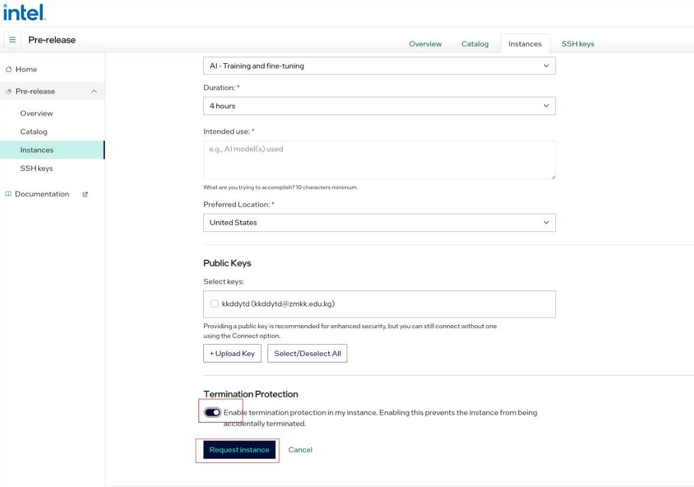Click the Termination Protection heading
694x487 pixels.
tap(250, 394)
